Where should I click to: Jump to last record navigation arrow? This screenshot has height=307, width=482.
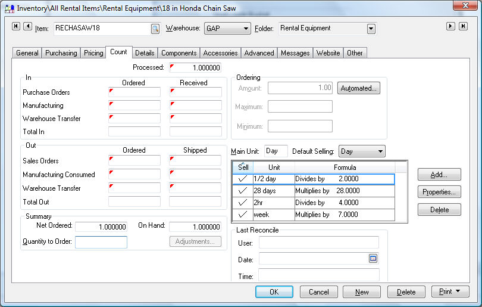463,27
